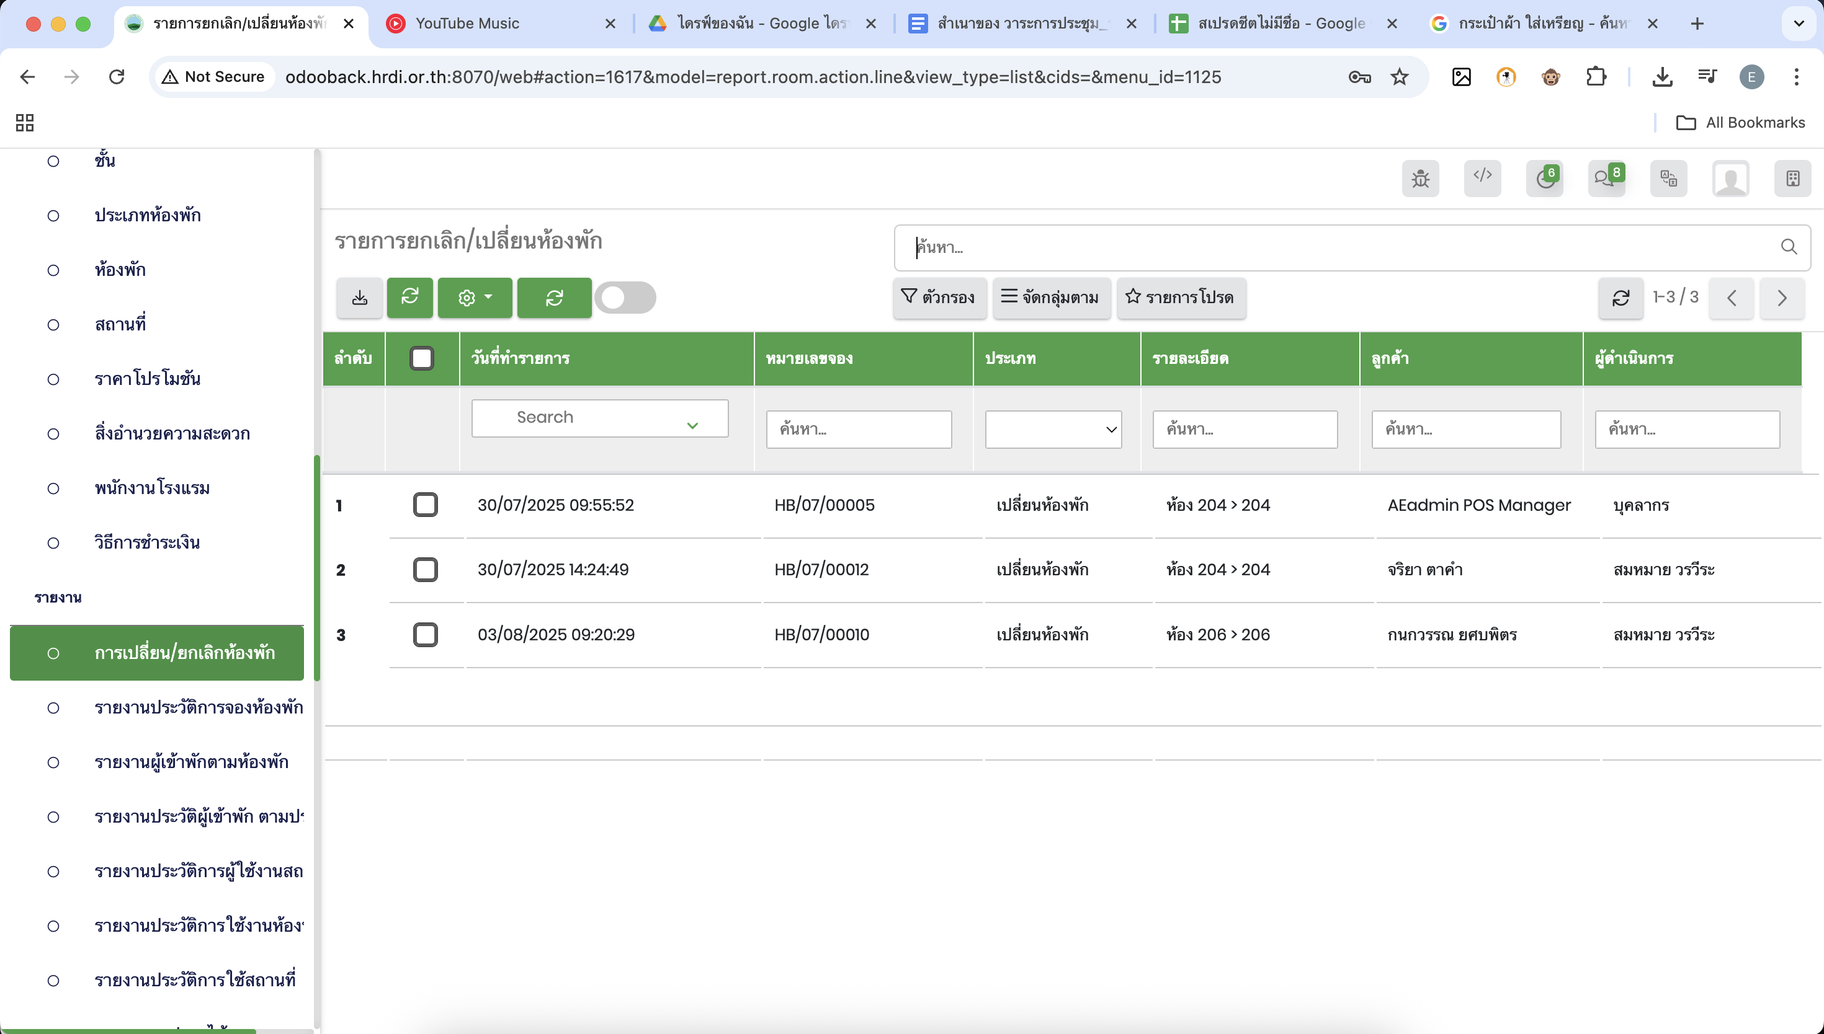Expand the date Search dropdown filter
Screen dimensions: 1824x1034
tap(600, 418)
